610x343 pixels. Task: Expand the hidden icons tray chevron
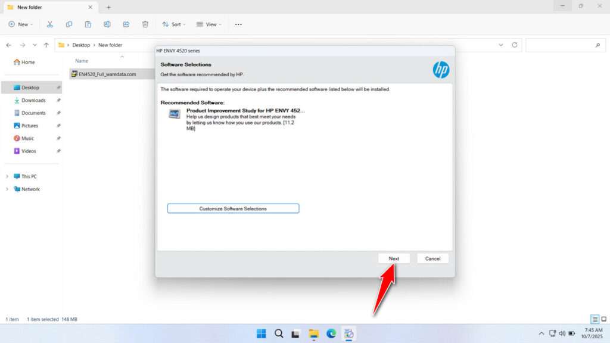pos(541,333)
